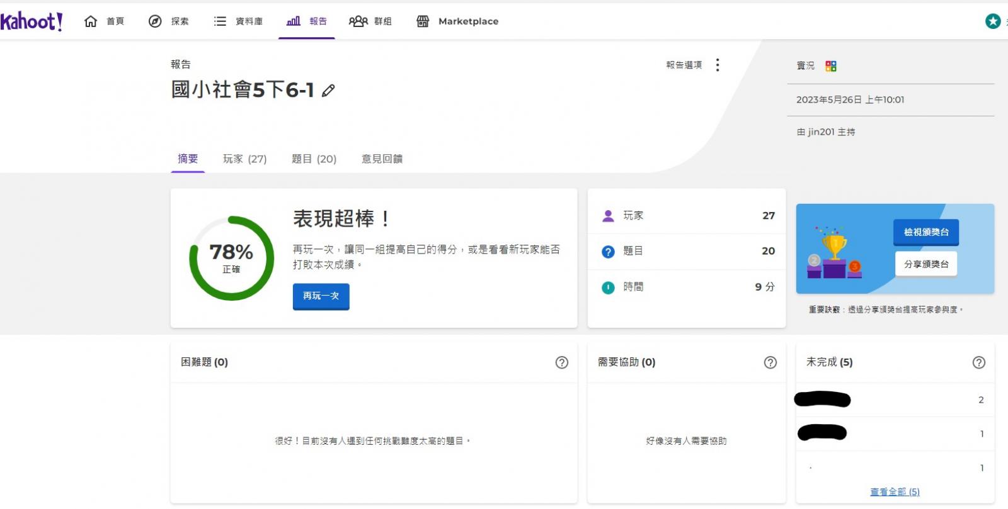Click the 檢視頒獎台 view podium button
Screen dimensions: 1008x509
point(925,232)
